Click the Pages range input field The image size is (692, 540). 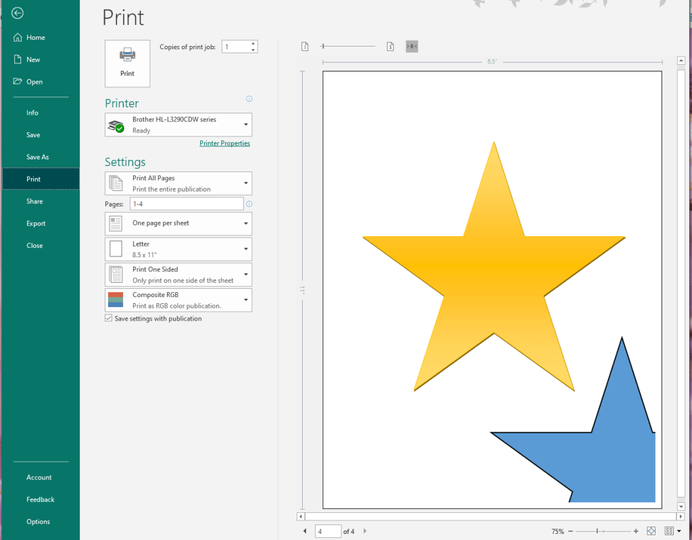[x=186, y=204]
